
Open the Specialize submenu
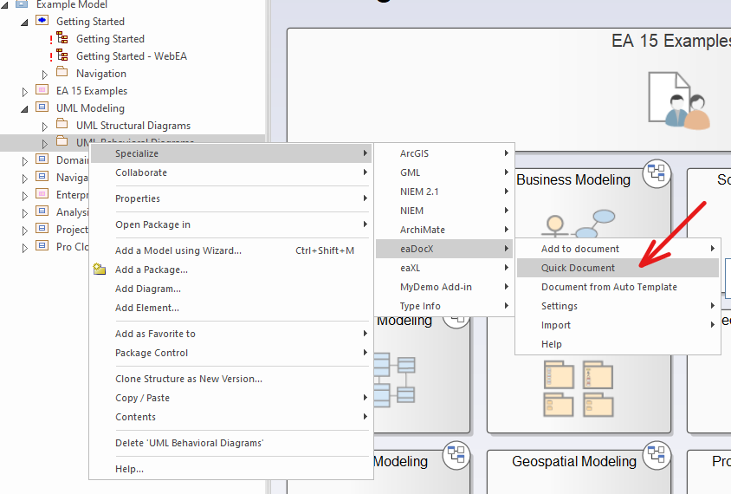tap(231, 153)
